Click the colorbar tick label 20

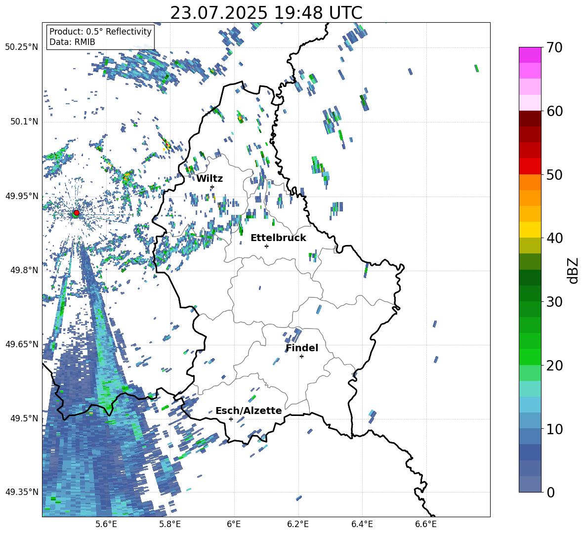[554, 365]
